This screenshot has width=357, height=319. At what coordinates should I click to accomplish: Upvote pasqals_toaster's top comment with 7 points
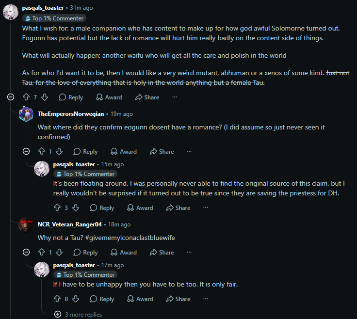[x=26, y=97]
